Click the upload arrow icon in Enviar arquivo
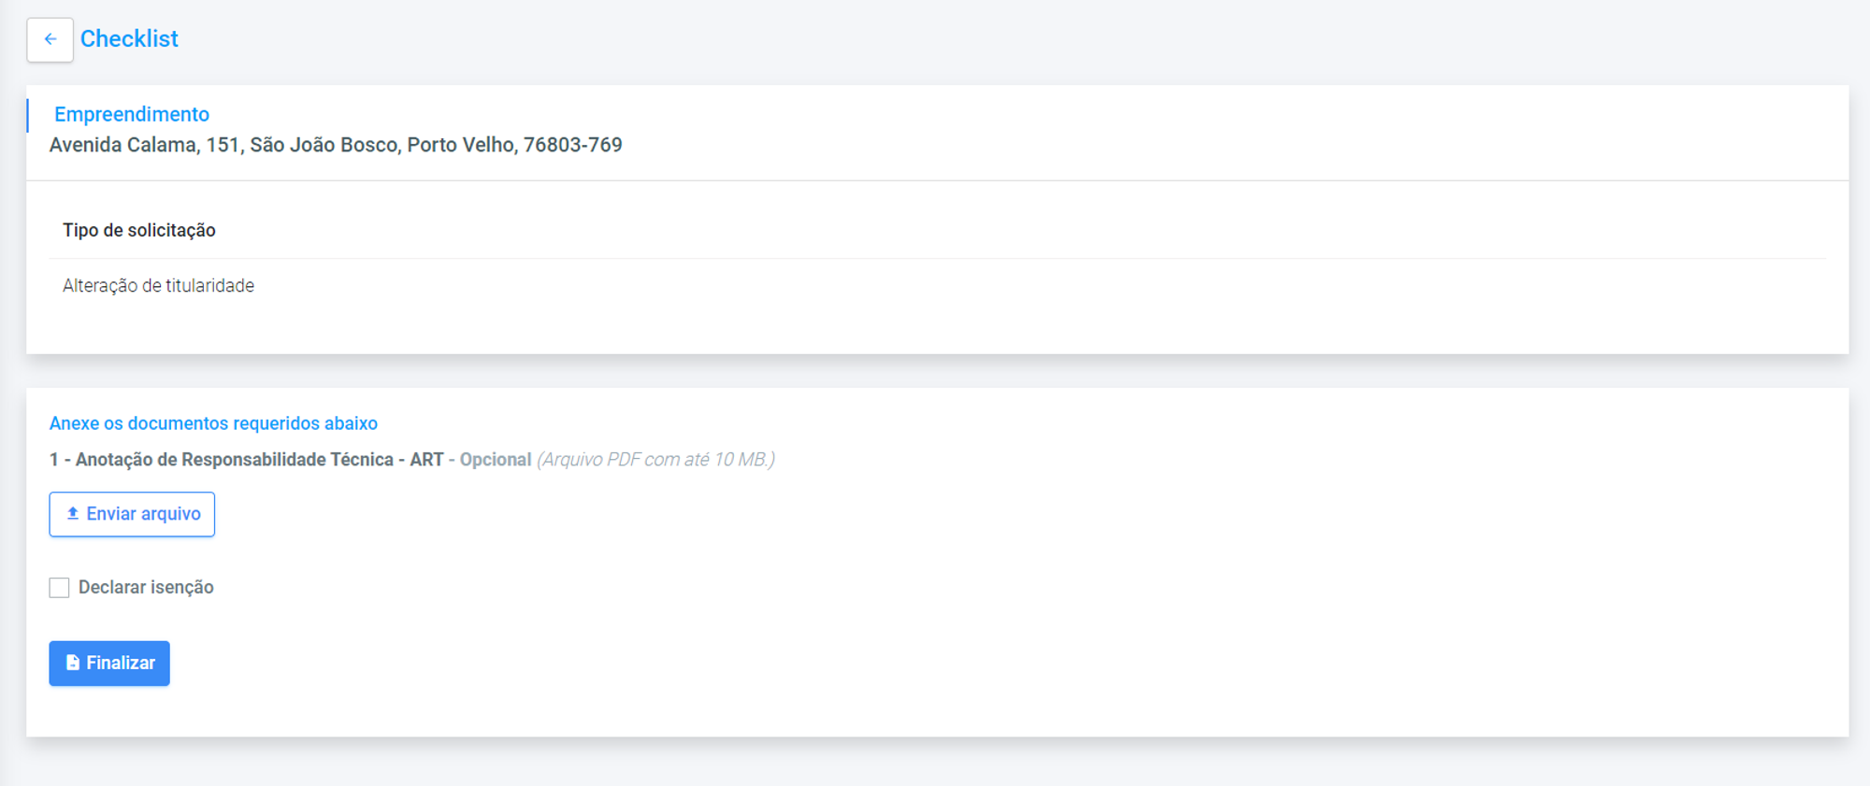This screenshot has width=1870, height=786. point(72,513)
